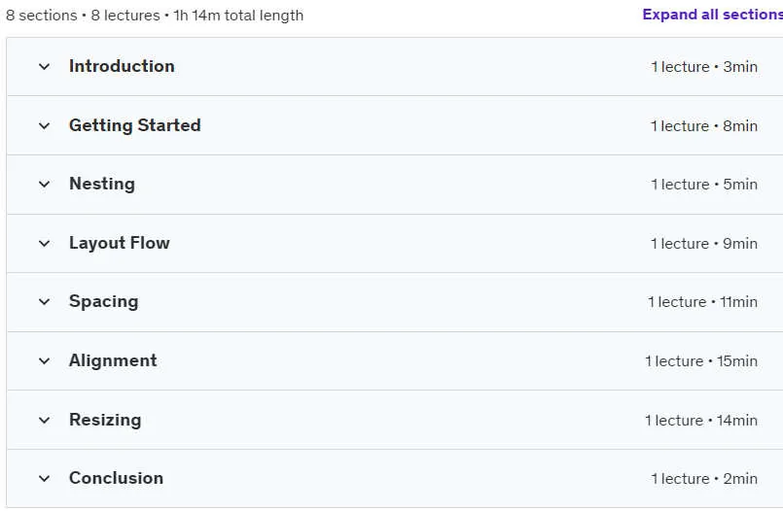Expand the Spacing section chevron
This screenshot has height=511, width=783.
click(45, 302)
